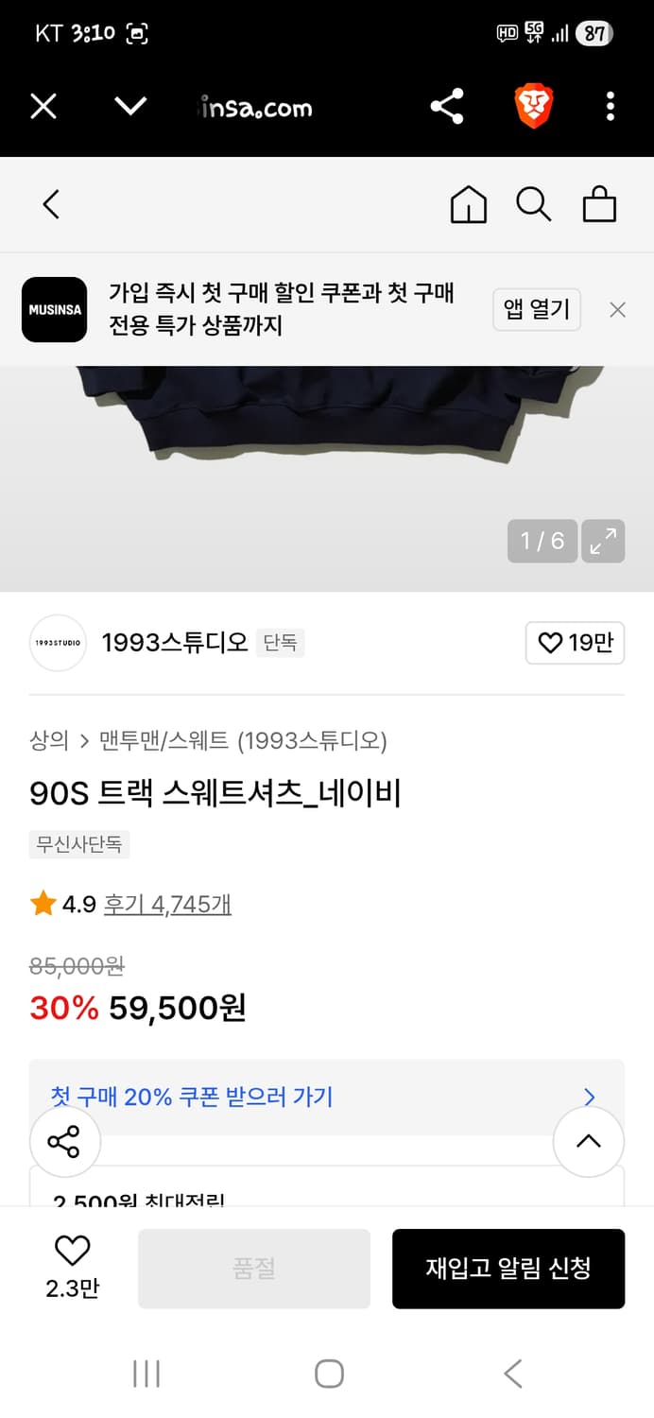The height and width of the screenshot is (1418, 654).
Task: Tap the MUSINSA logo in the banner
Action: coord(54,309)
